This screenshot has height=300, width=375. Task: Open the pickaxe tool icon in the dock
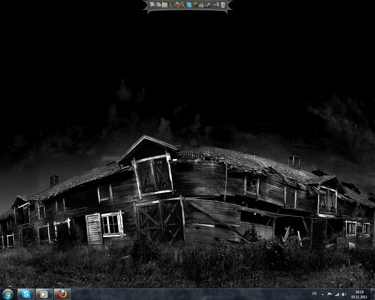217,5
